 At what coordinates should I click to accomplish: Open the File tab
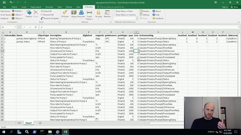pyautogui.click(x=5, y=7)
